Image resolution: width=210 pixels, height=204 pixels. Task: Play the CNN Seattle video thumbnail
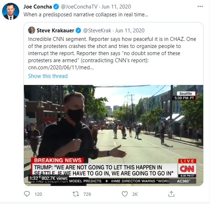(x=114, y=135)
